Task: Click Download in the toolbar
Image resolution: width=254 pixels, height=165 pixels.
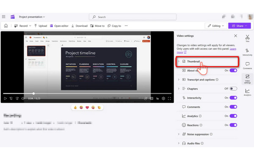Action: point(80,26)
